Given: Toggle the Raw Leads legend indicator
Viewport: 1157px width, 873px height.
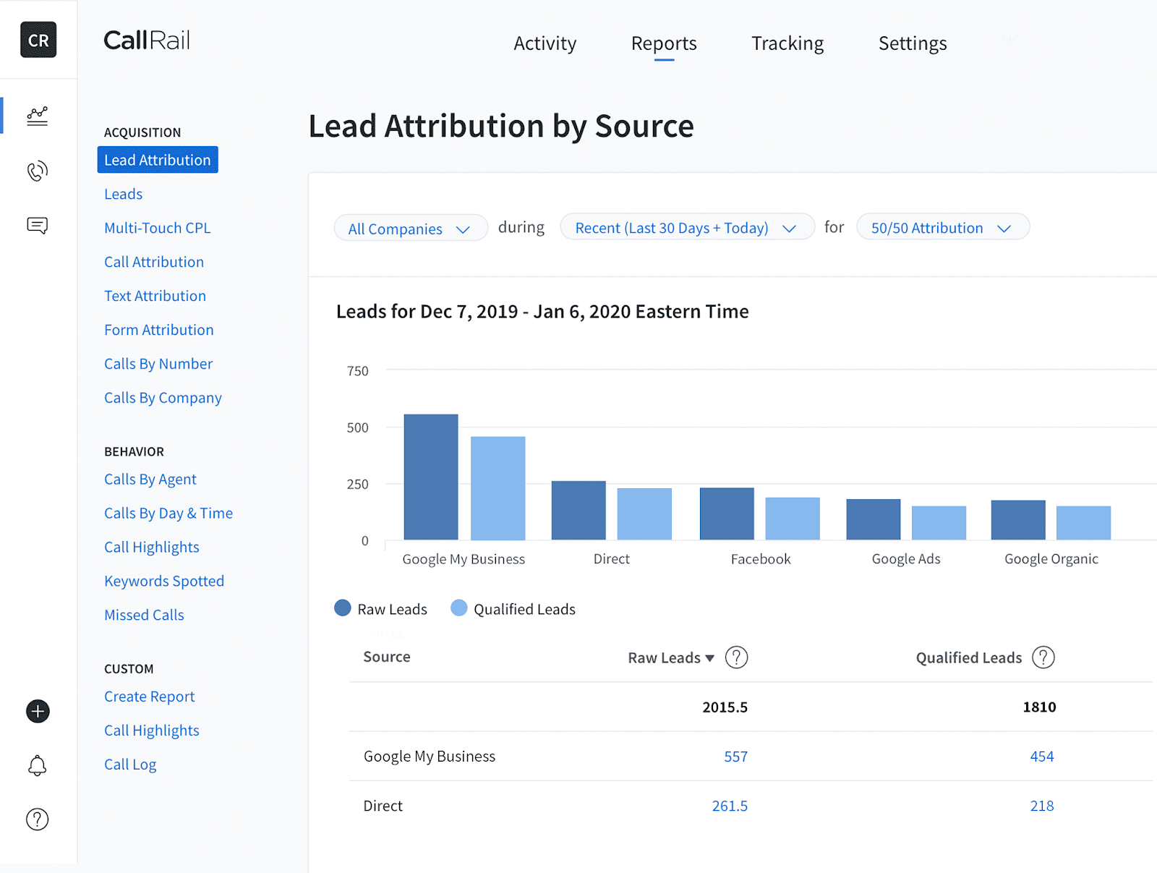Looking at the screenshot, I should tap(342, 608).
